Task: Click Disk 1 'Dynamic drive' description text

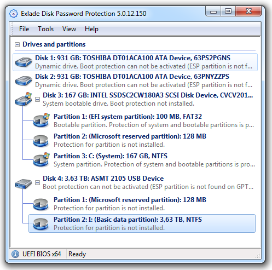Action: [144, 66]
